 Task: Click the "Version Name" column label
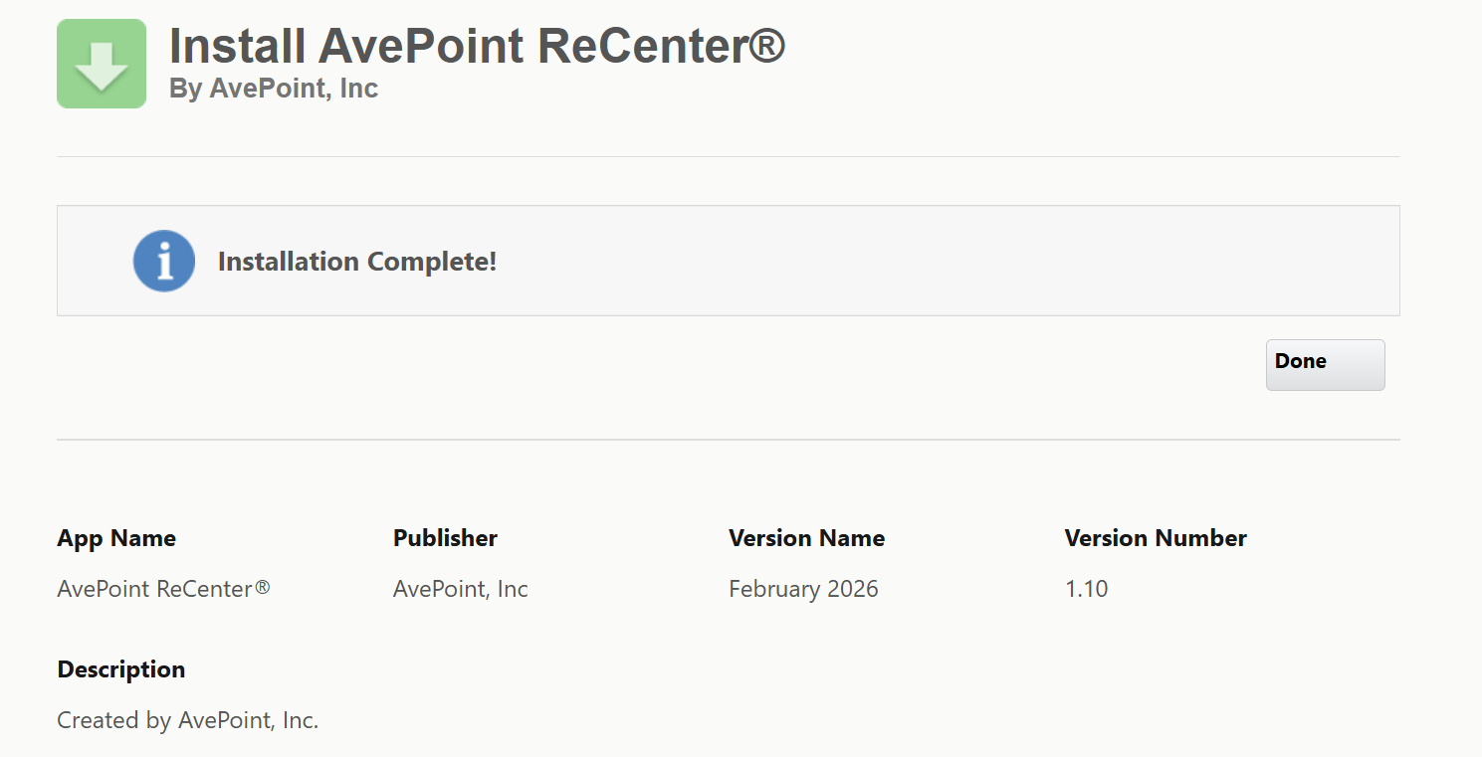pyautogui.click(x=806, y=538)
